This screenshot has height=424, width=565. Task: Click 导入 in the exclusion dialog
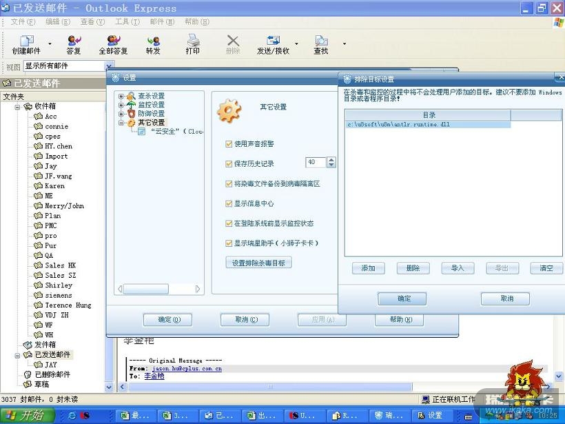(458, 268)
